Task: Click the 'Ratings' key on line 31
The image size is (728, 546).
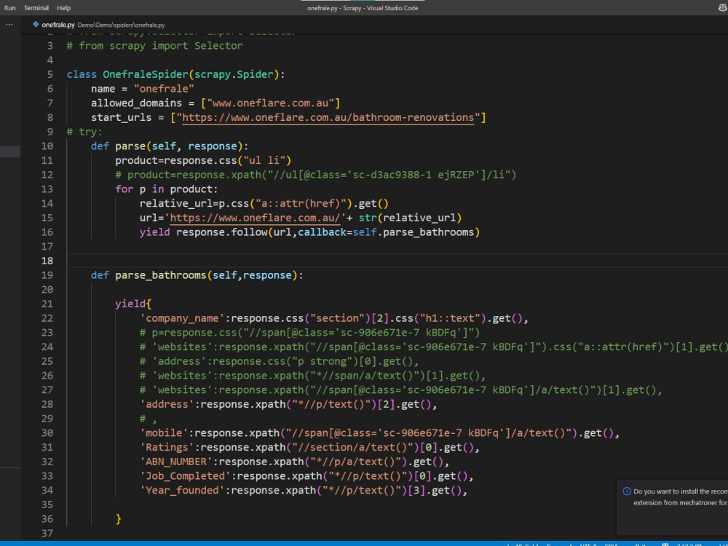Action: tap(167, 448)
